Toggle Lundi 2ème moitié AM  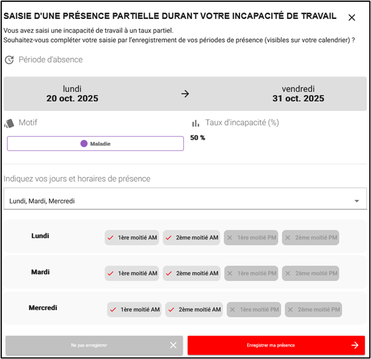click(x=191, y=238)
